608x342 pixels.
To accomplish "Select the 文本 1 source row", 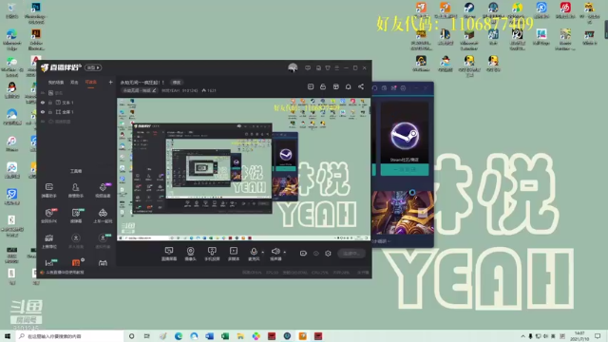I will [x=76, y=103].
